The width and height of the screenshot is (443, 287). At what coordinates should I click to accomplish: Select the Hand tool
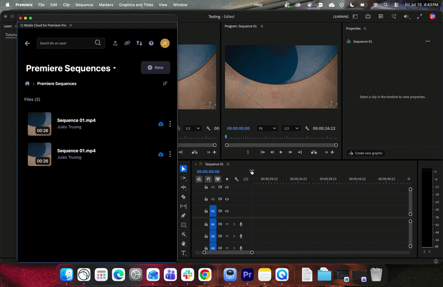183,243
